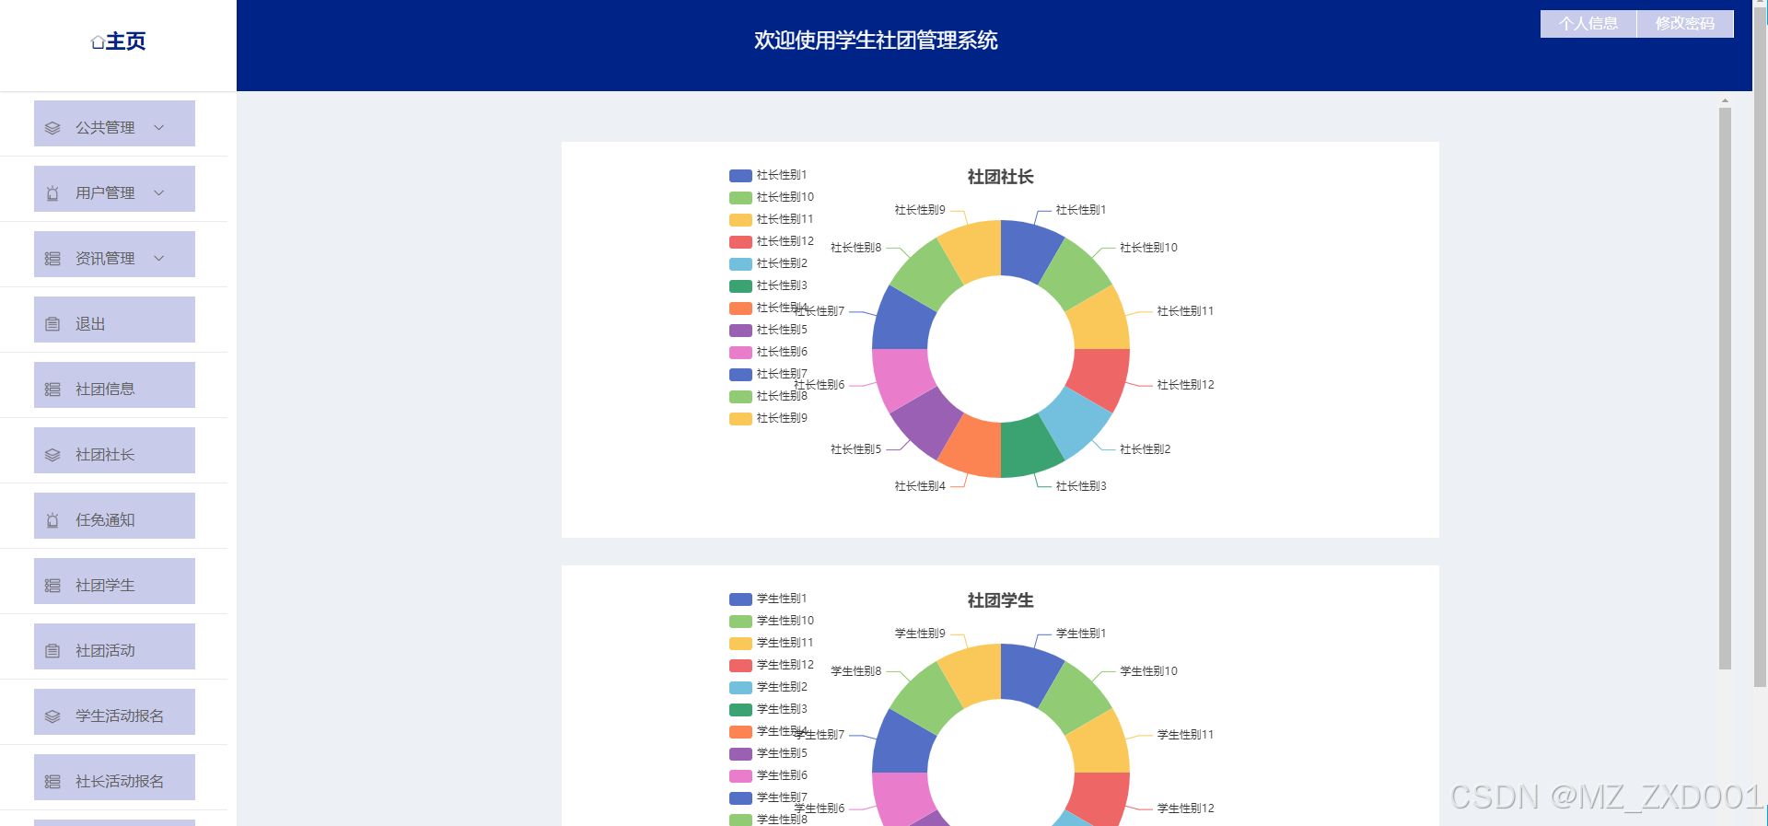This screenshot has width=1768, height=826.
Task: Expand the 公共管理 dropdown chevron
Action: pyautogui.click(x=158, y=127)
